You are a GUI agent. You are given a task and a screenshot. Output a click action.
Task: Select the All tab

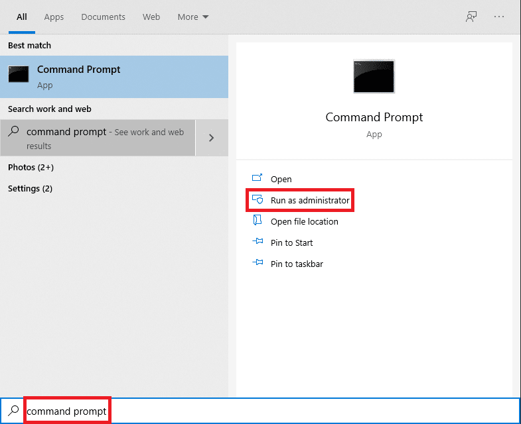click(x=22, y=17)
